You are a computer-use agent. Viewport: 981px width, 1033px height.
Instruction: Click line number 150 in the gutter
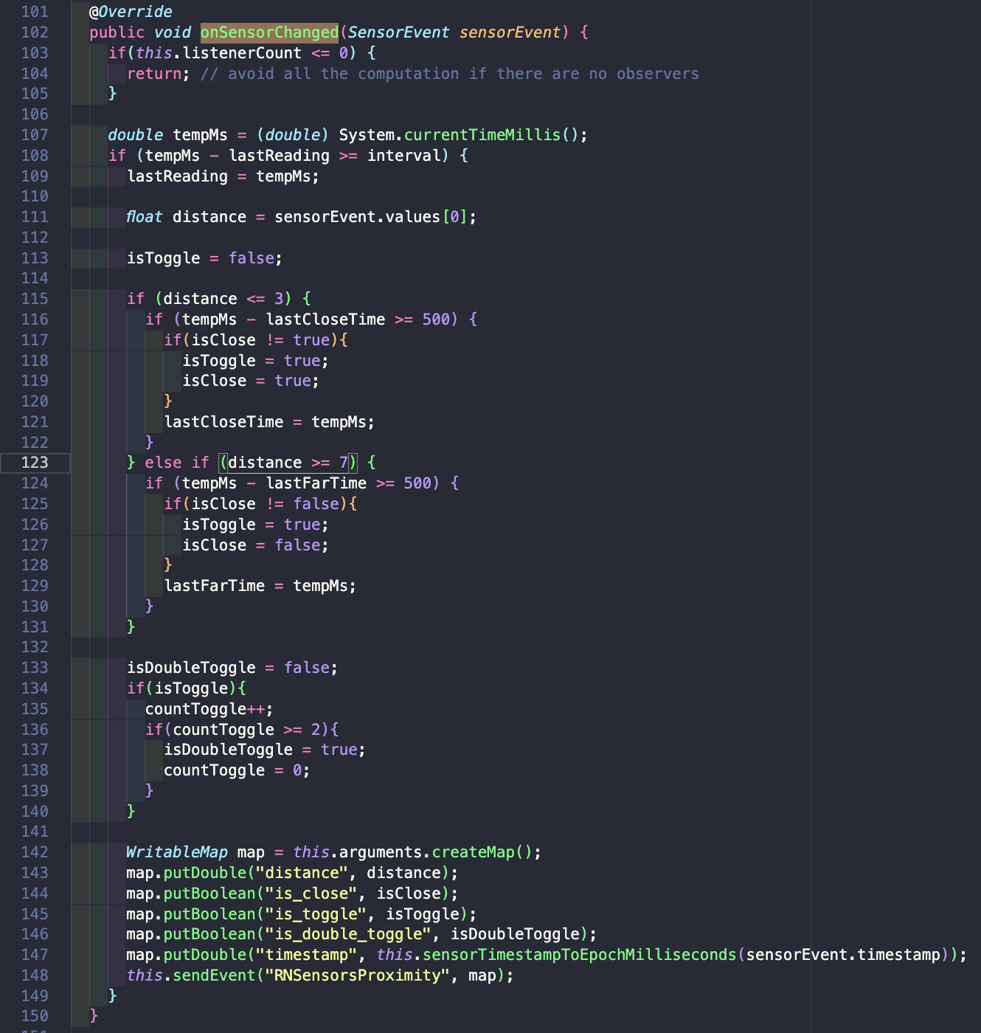tap(35, 1016)
